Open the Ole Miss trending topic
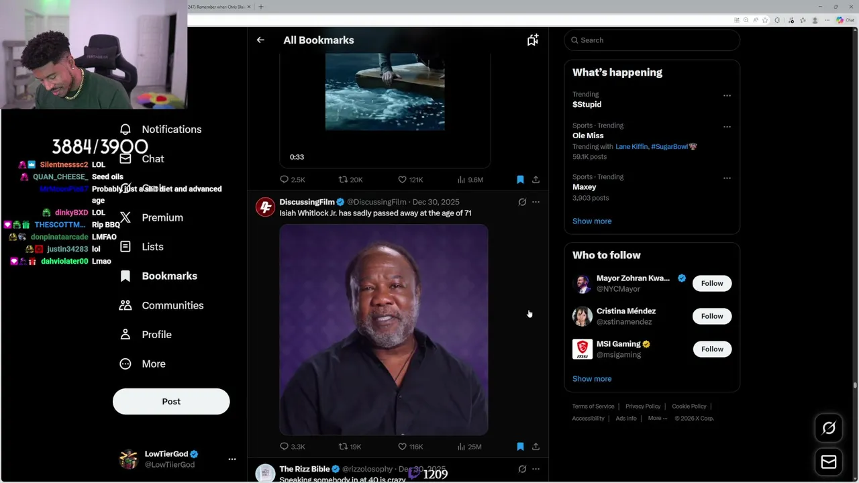Image resolution: width=859 pixels, height=483 pixels. click(588, 136)
